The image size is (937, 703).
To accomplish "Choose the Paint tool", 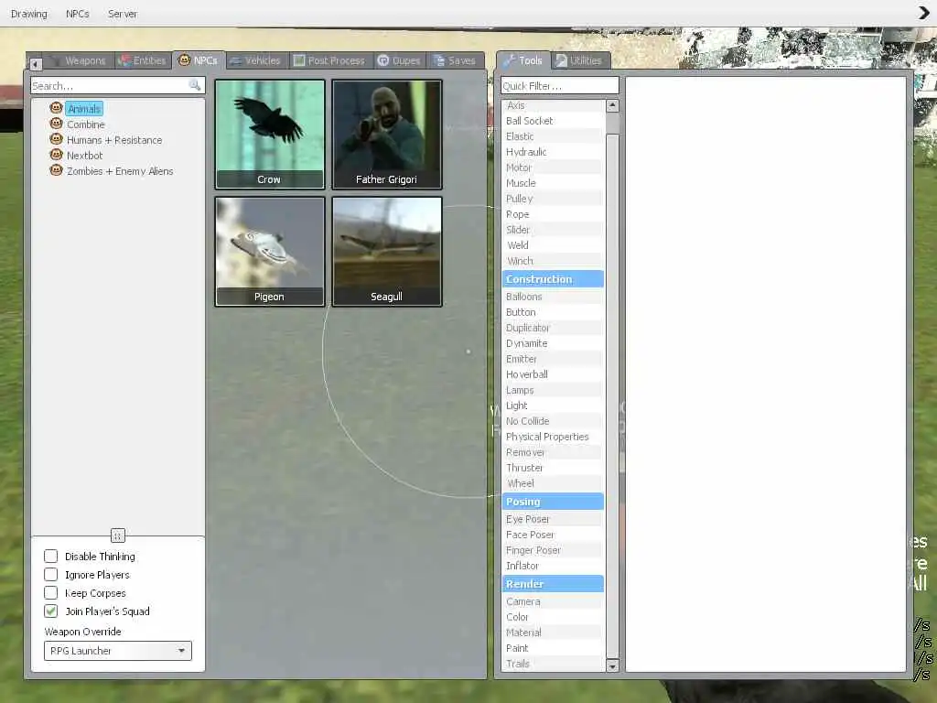I will point(553,648).
